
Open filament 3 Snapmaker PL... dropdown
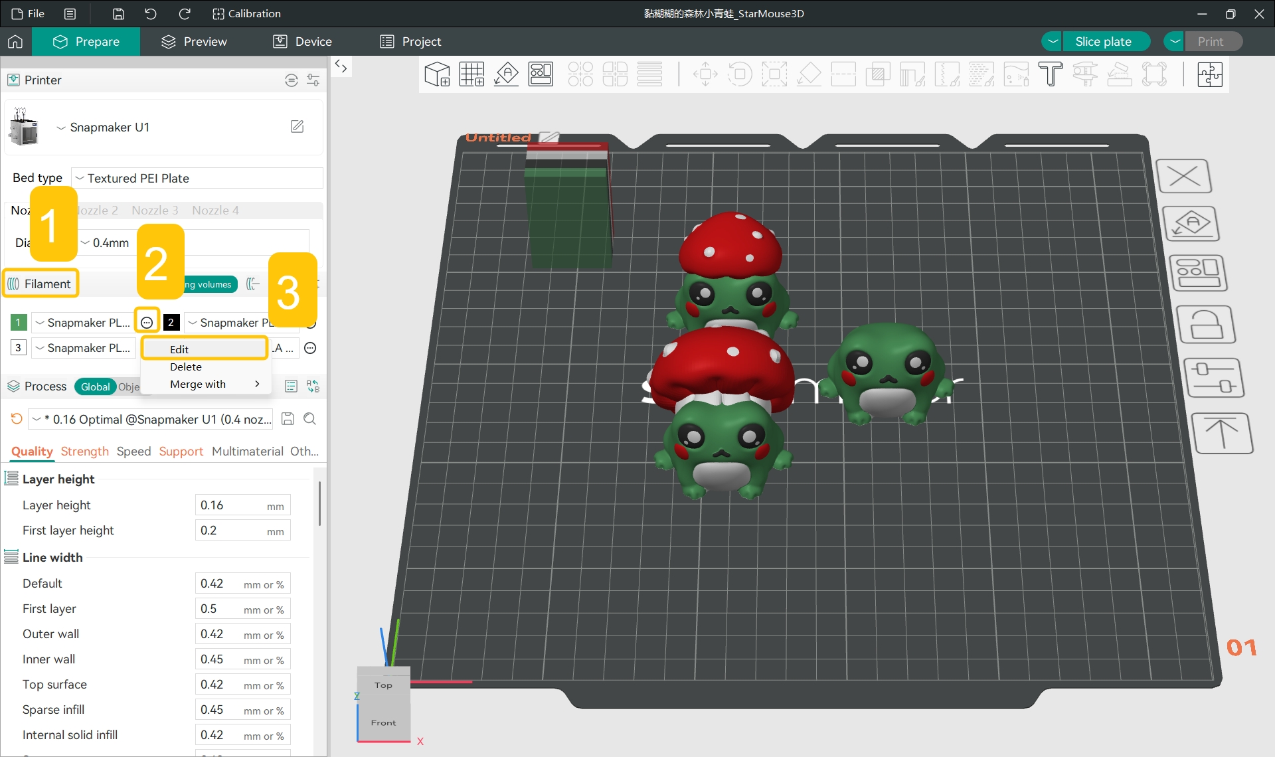click(x=83, y=348)
